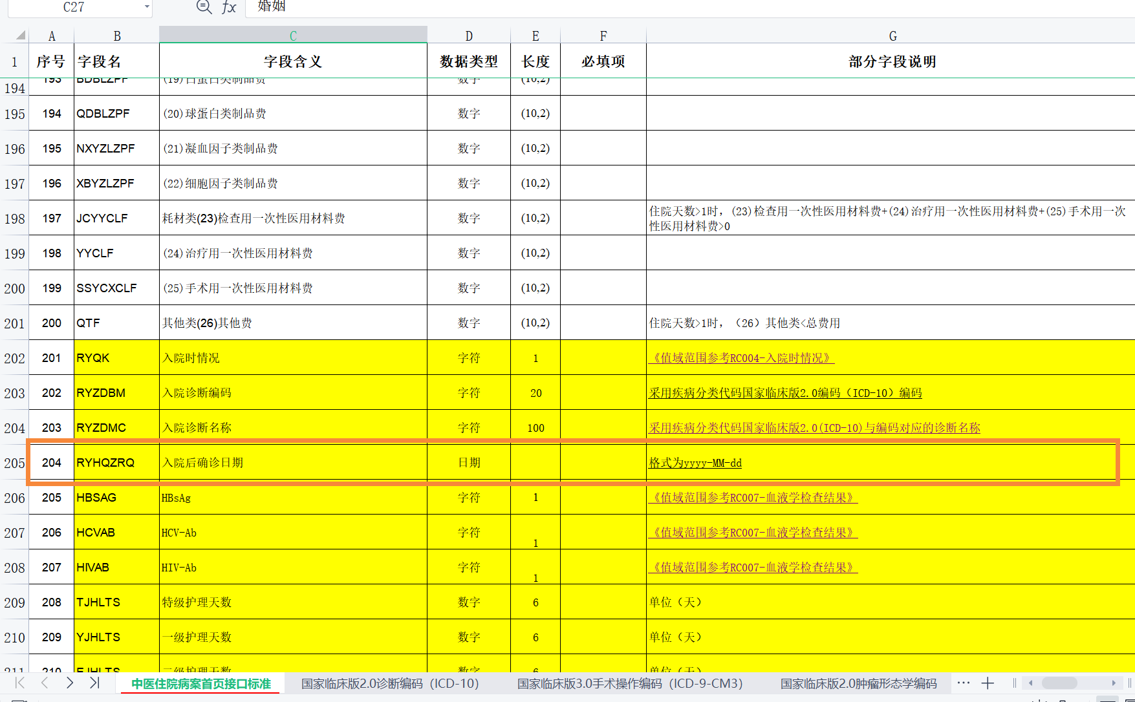Open RC007 link in the HIVAB row

[753, 568]
